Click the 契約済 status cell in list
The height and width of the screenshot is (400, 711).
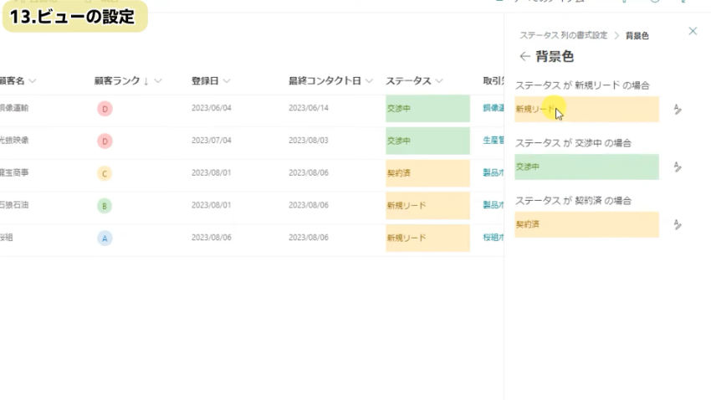[427, 173]
